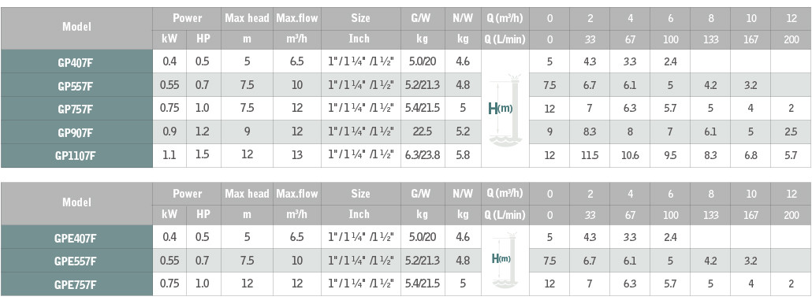Click the 22.5 gross weight cell for GP907F
The image size is (812, 304).
pyautogui.click(x=420, y=132)
